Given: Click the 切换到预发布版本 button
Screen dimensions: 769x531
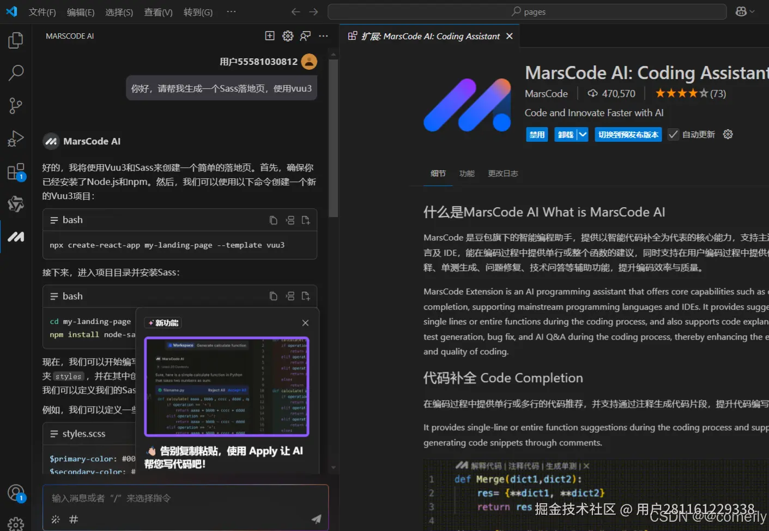Looking at the screenshot, I should click(x=628, y=134).
